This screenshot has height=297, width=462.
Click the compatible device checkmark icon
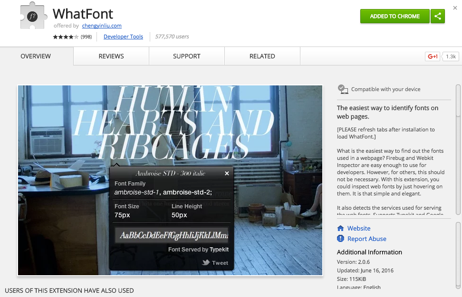[343, 89]
